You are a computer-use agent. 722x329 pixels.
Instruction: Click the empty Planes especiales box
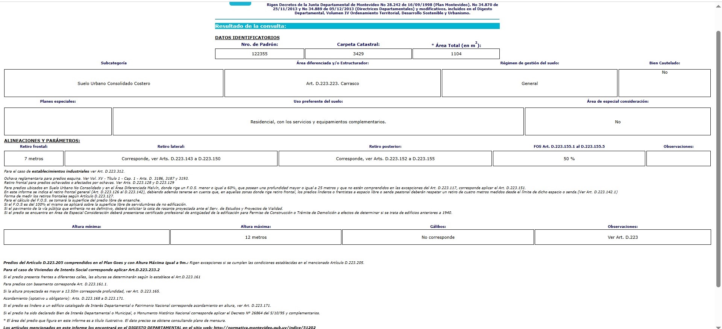pyautogui.click(x=58, y=121)
